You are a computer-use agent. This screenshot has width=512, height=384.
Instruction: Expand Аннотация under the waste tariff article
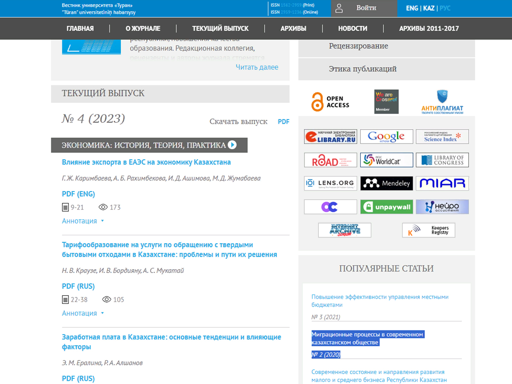click(x=83, y=313)
